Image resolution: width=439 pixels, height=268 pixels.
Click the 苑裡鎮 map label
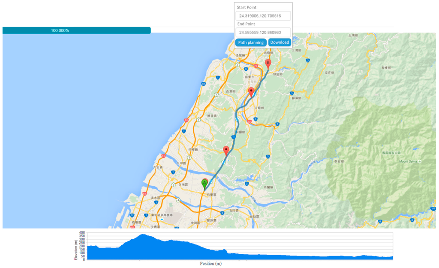pyautogui.click(x=193, y=149)
